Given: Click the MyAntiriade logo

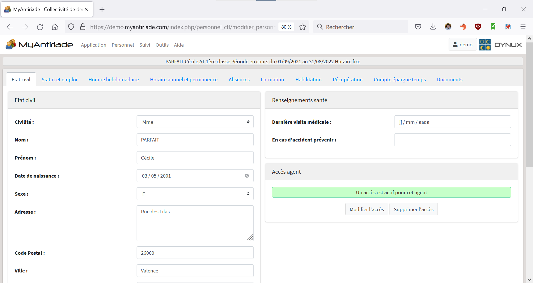Looking at the screenshot, I should click(39, 44).
